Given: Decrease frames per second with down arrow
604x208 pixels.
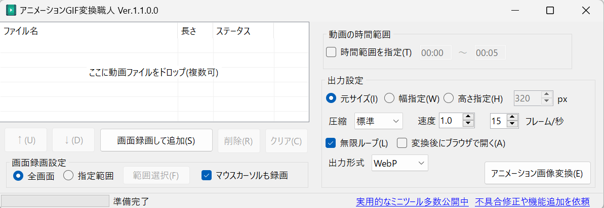Looking at the screenshot, I should tap(513, 124).
